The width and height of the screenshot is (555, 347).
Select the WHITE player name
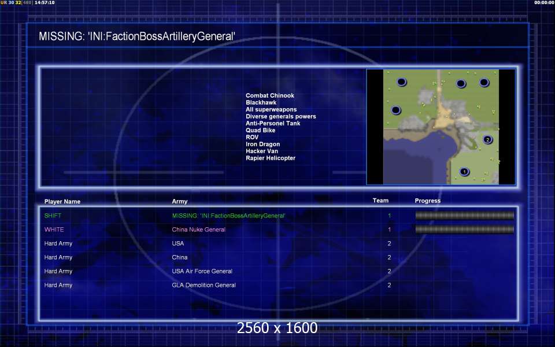click(54, 230)
